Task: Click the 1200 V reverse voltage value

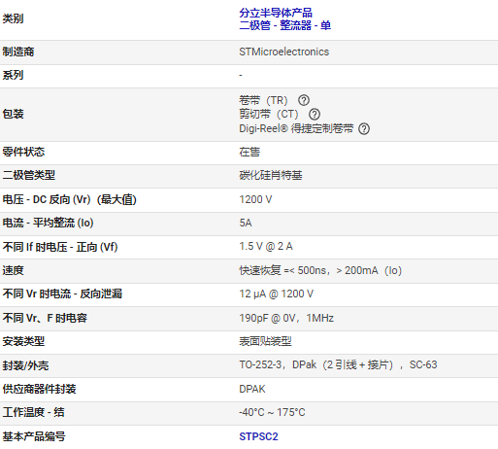Action: pos(255,199)
